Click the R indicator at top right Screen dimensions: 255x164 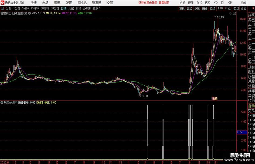click(x=253, y=8)
